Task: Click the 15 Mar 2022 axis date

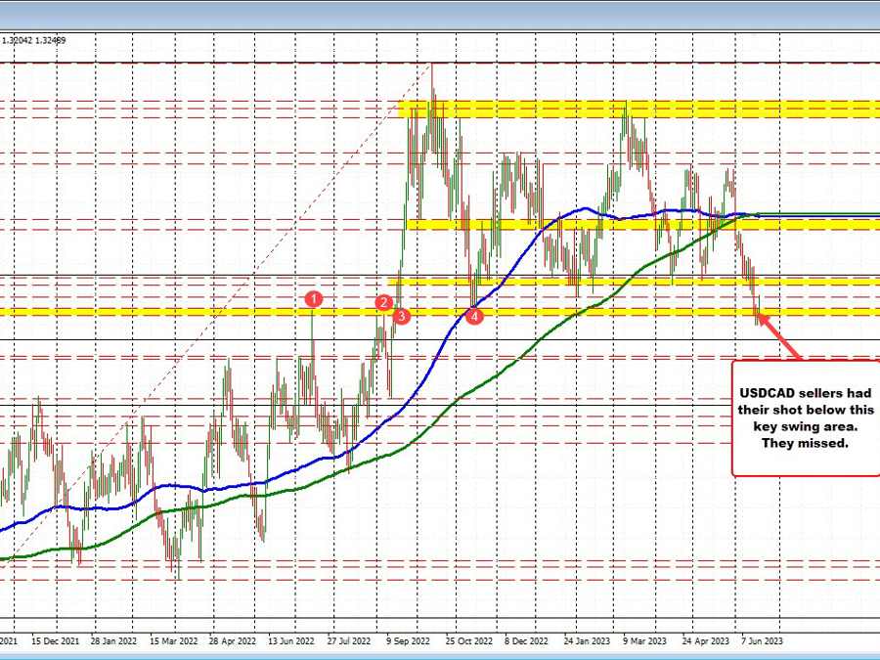Action: click(174, 642)
